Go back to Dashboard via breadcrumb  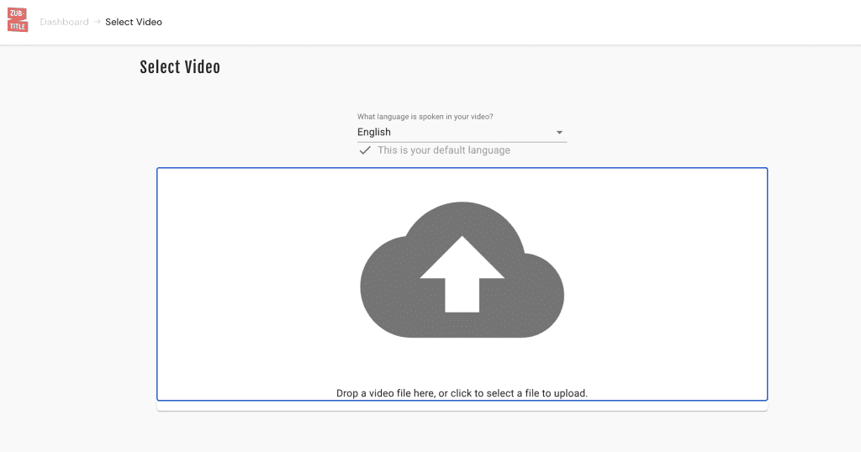(64, 22)
